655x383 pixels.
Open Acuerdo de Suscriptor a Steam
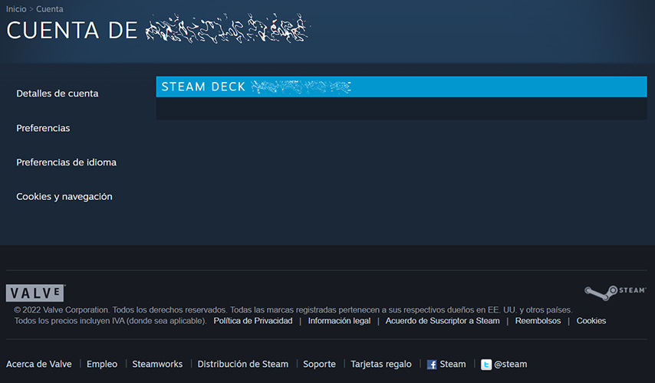(x=443, y=321)
